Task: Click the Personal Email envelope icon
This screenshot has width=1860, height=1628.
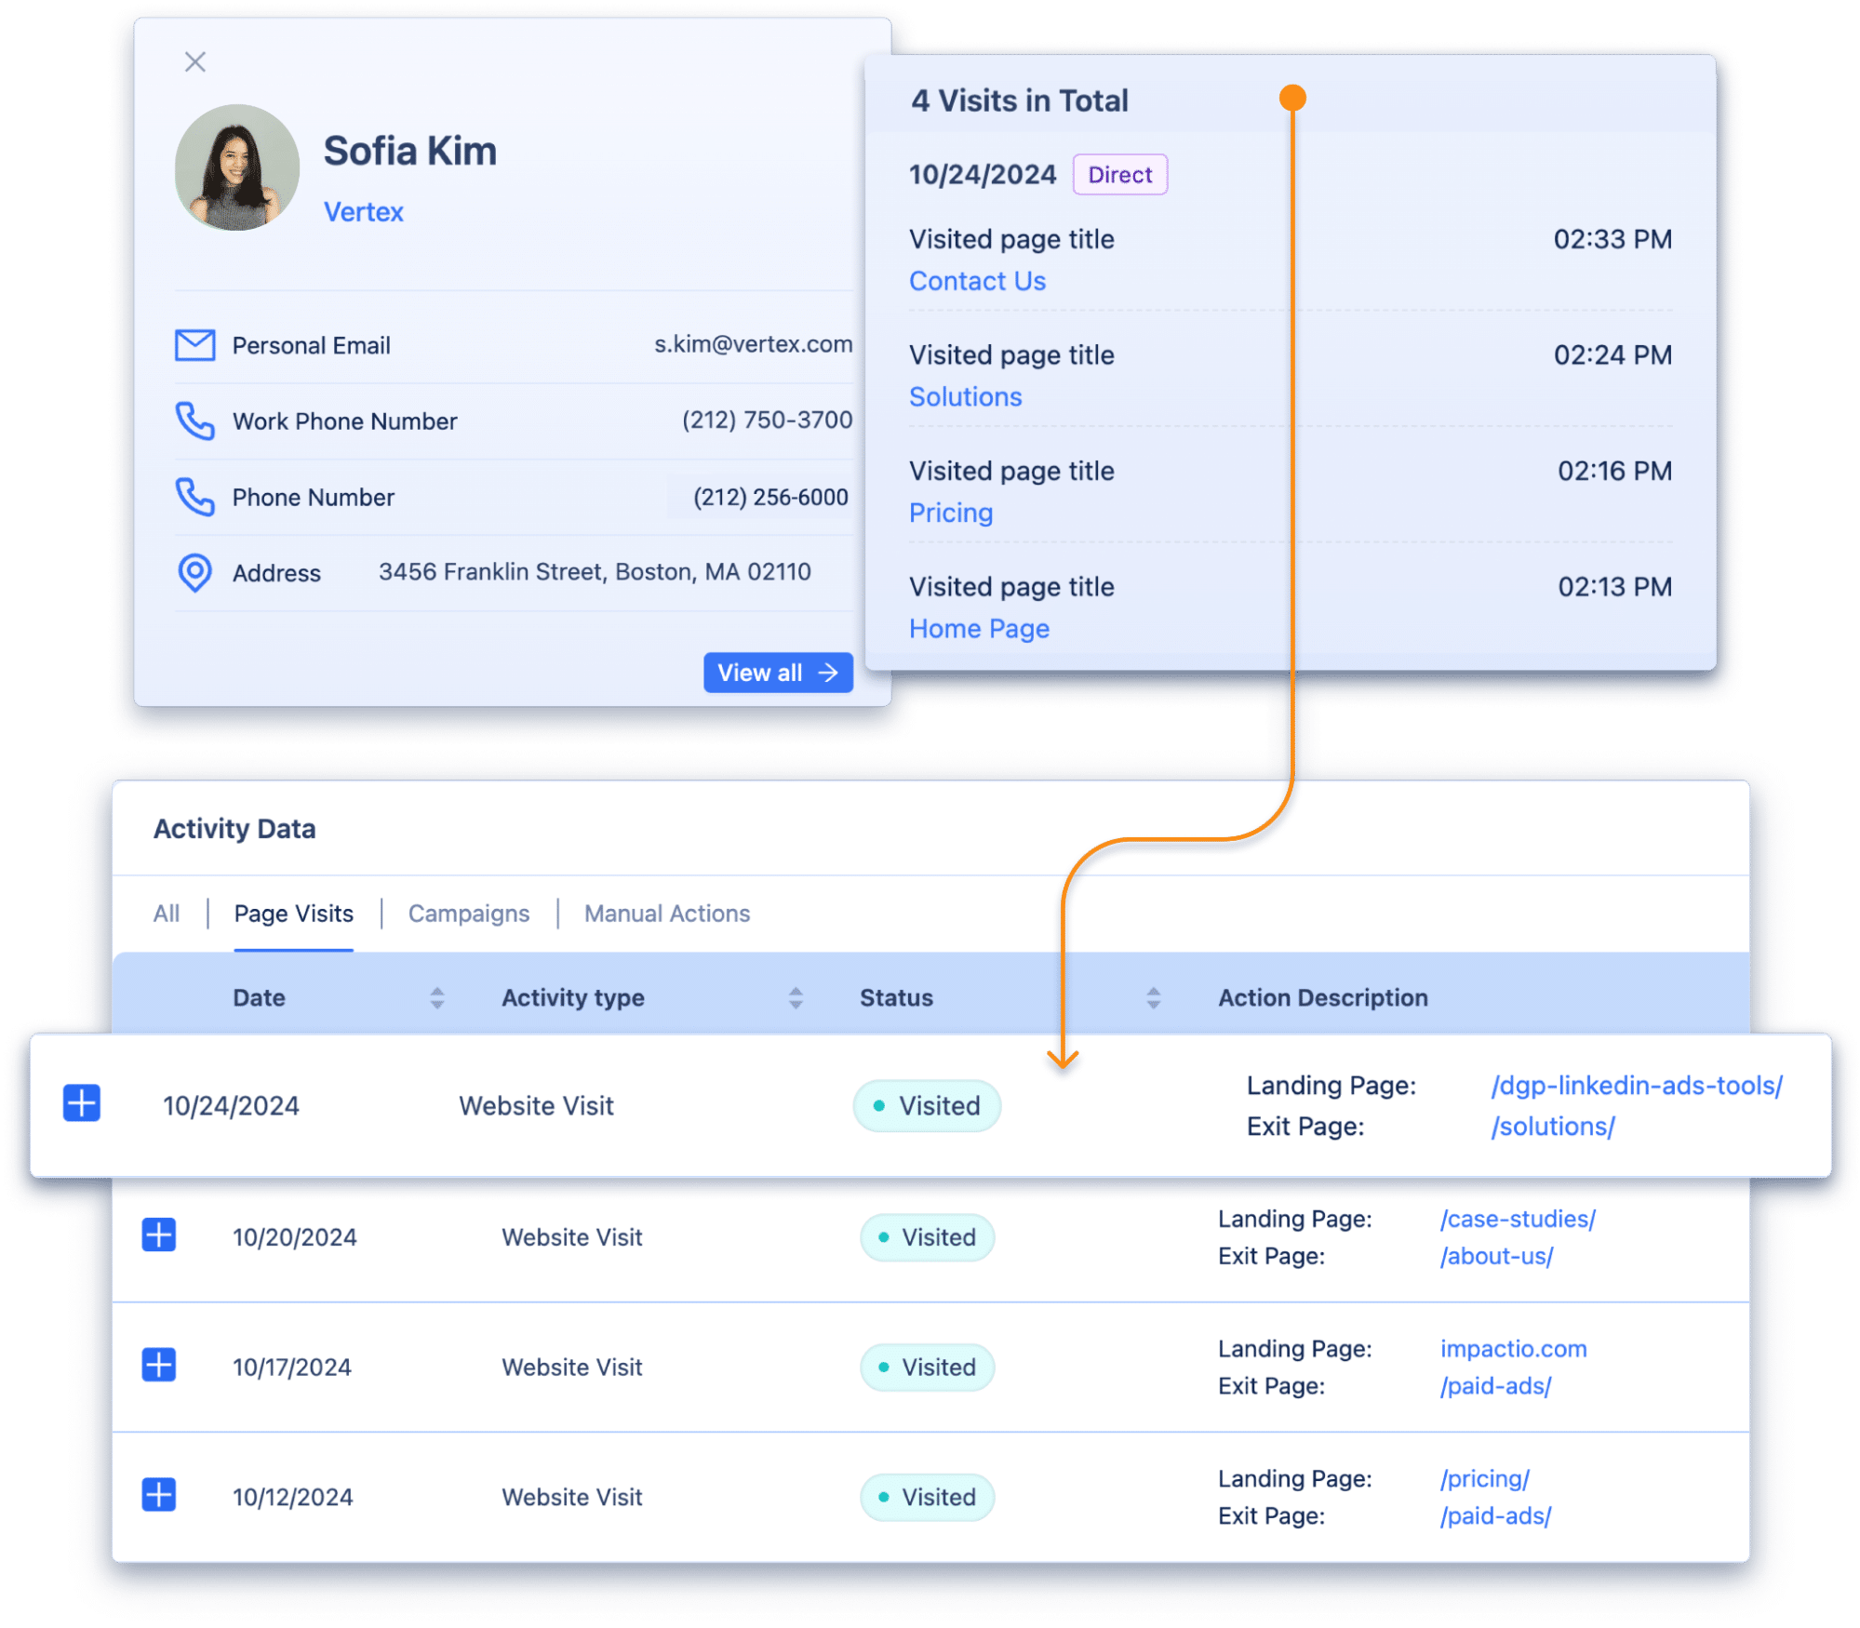Action: [195, 345]
